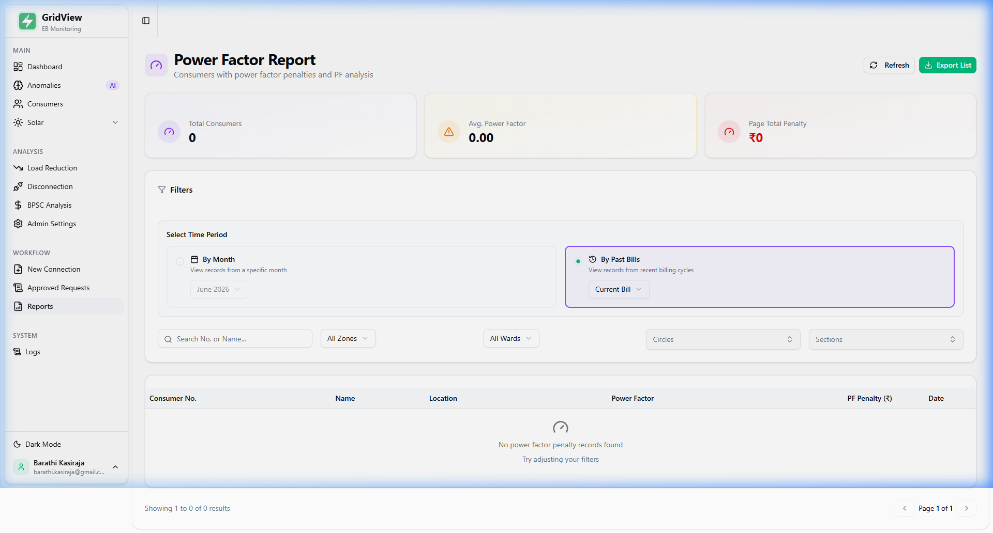Click the Name column header
Image resolution: width=993 pixels, height=533 pixels.
(345, 398)
